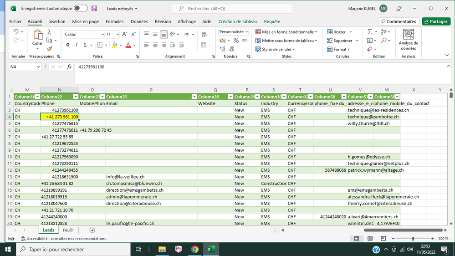Click the save floppy disk icon
Image resolution: width=455 pixels, height=256 pixels.
(x=94, y=8)
